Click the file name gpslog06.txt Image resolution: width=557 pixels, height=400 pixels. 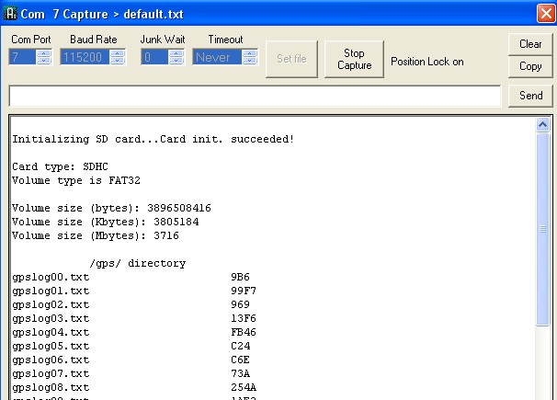(x=51, y=360)
